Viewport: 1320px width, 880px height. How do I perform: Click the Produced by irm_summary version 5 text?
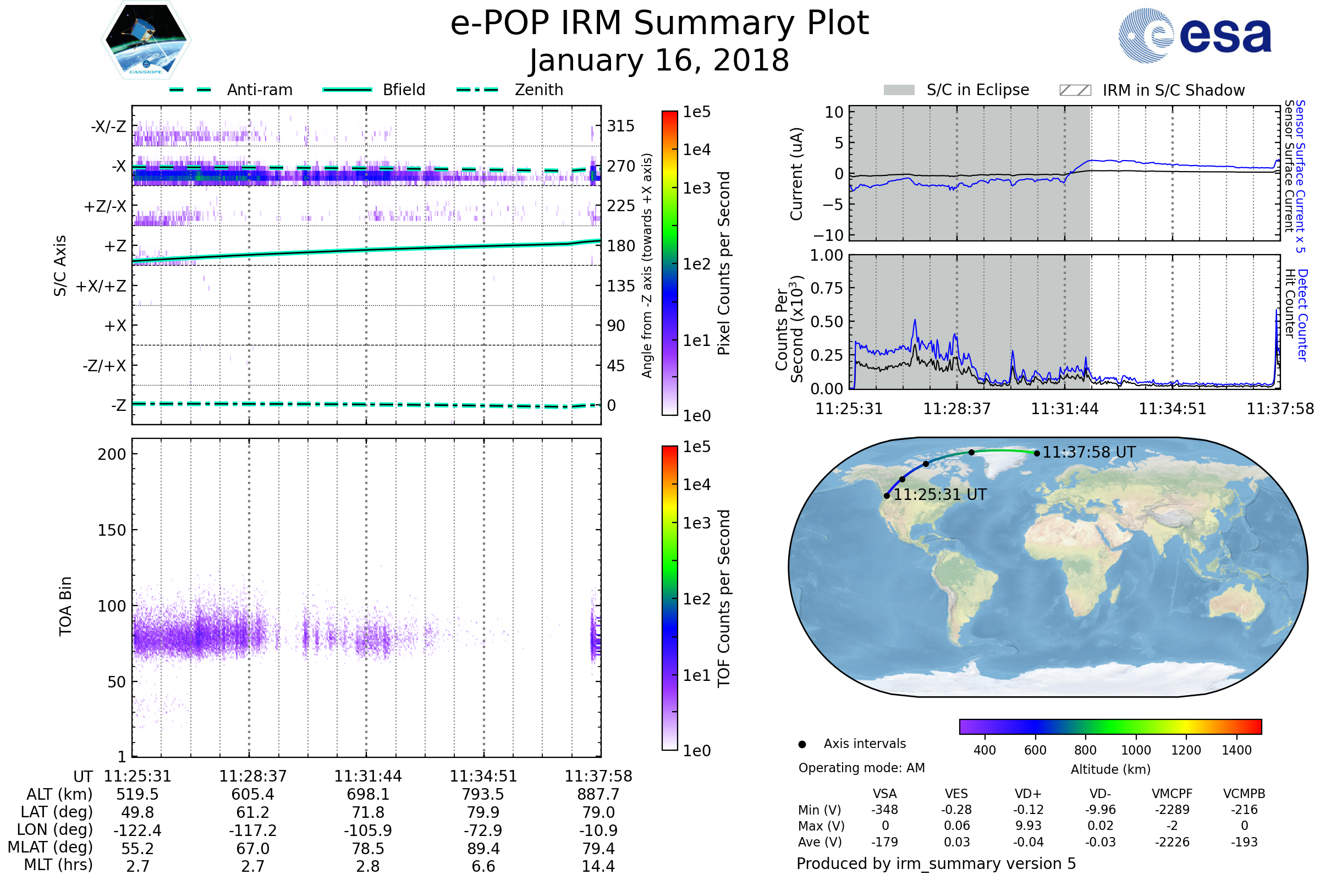click(x=936, y=864)
